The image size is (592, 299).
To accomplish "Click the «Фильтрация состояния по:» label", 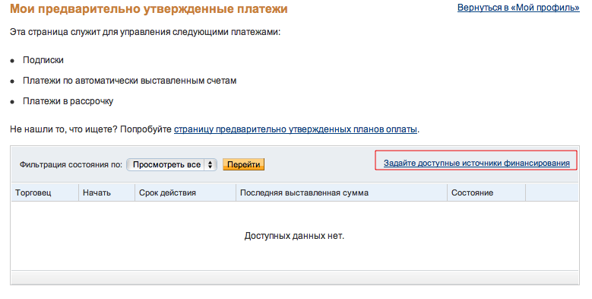I will tap(71, 165).
